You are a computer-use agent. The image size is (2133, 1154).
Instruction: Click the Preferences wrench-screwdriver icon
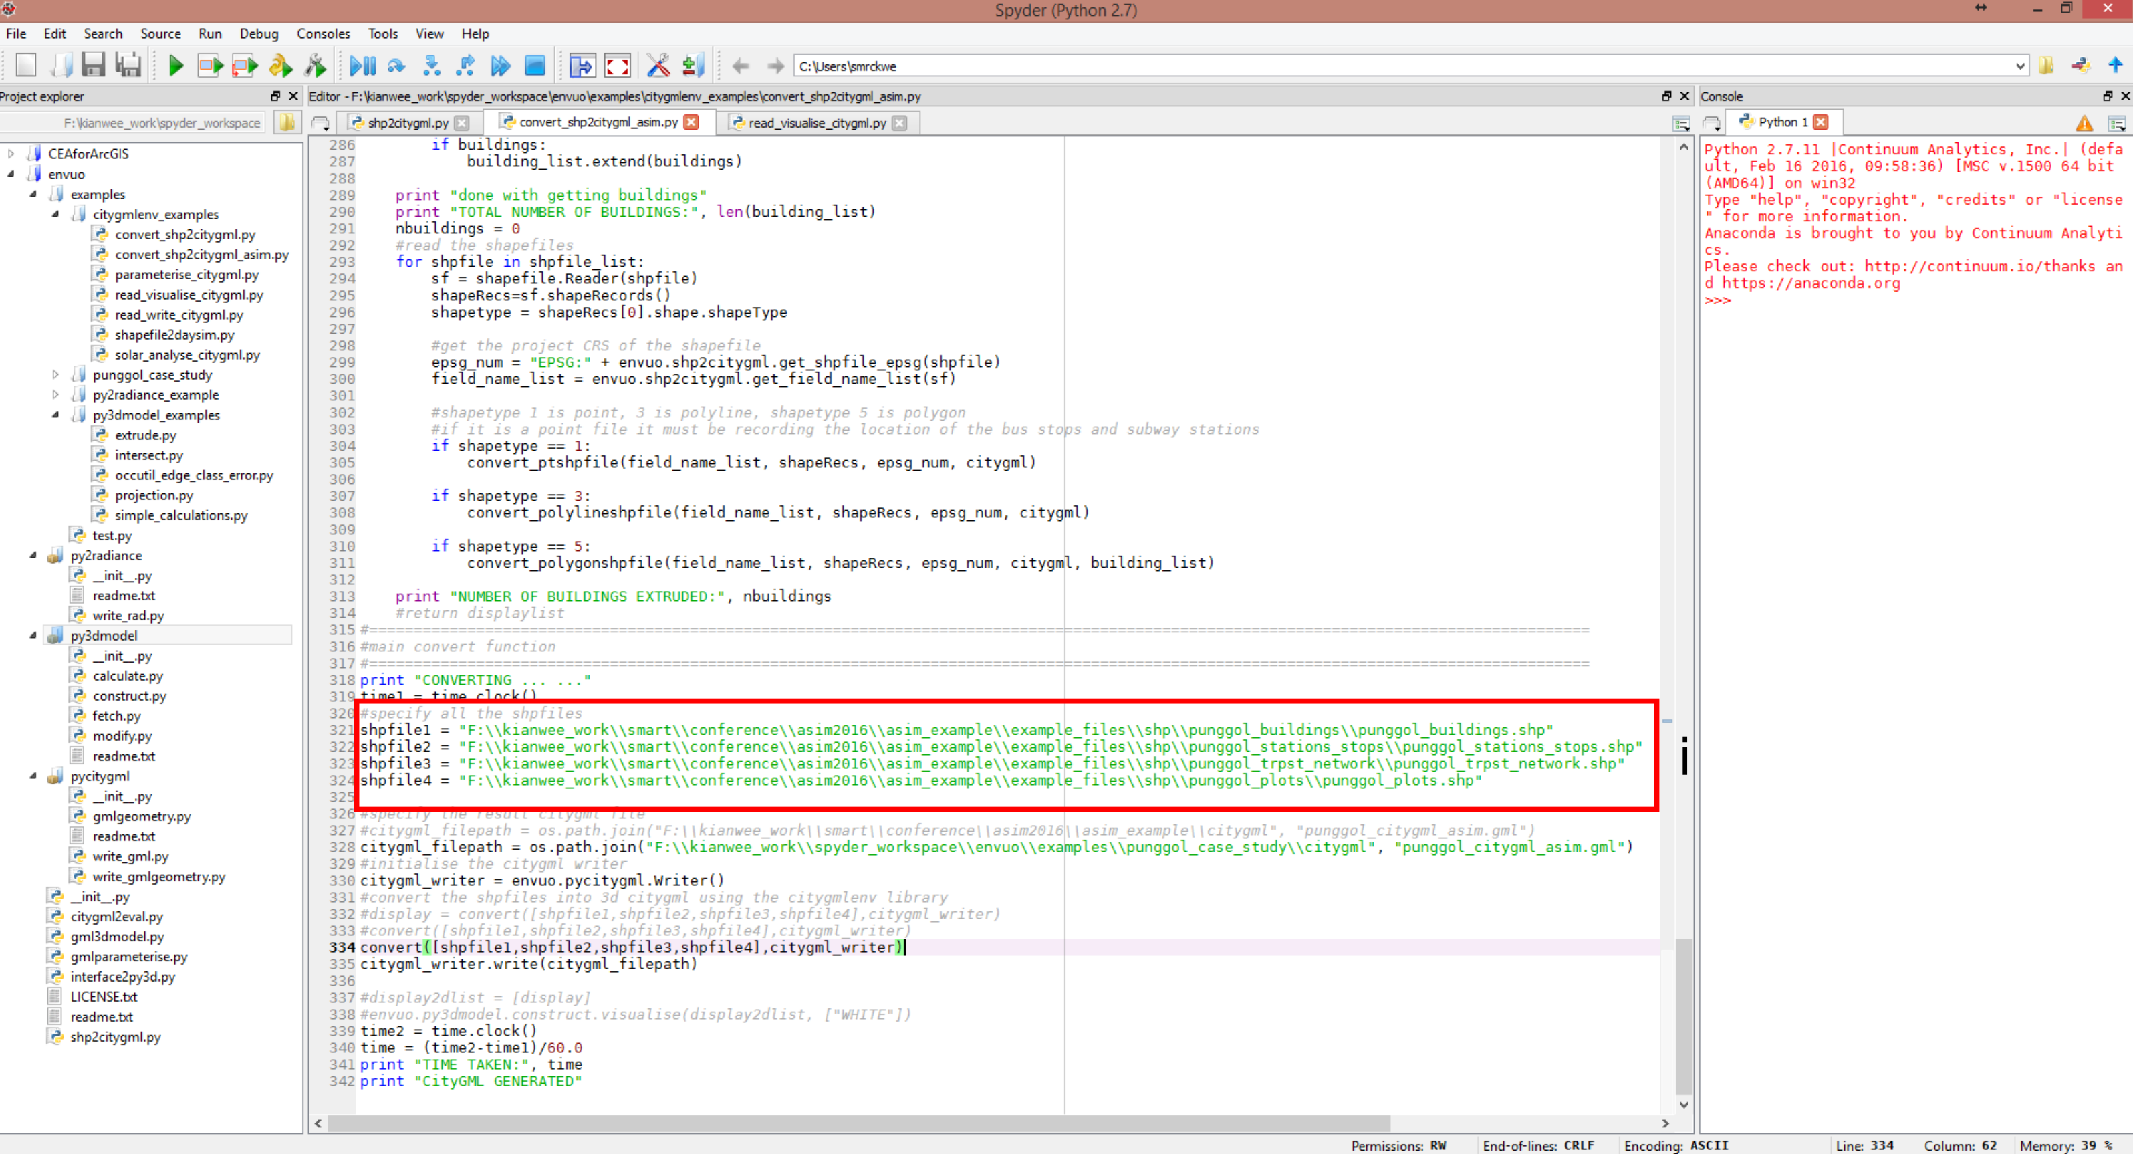[x=658, y=66]
